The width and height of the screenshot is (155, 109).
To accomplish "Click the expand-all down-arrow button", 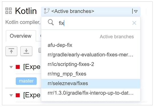I will (x=26, y=51).
